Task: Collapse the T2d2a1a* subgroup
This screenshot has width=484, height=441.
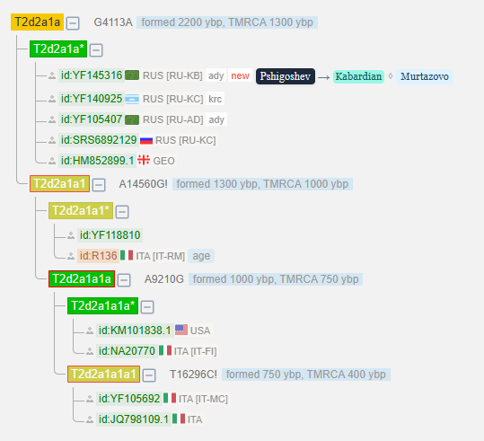Action: (x=96, y=50)
